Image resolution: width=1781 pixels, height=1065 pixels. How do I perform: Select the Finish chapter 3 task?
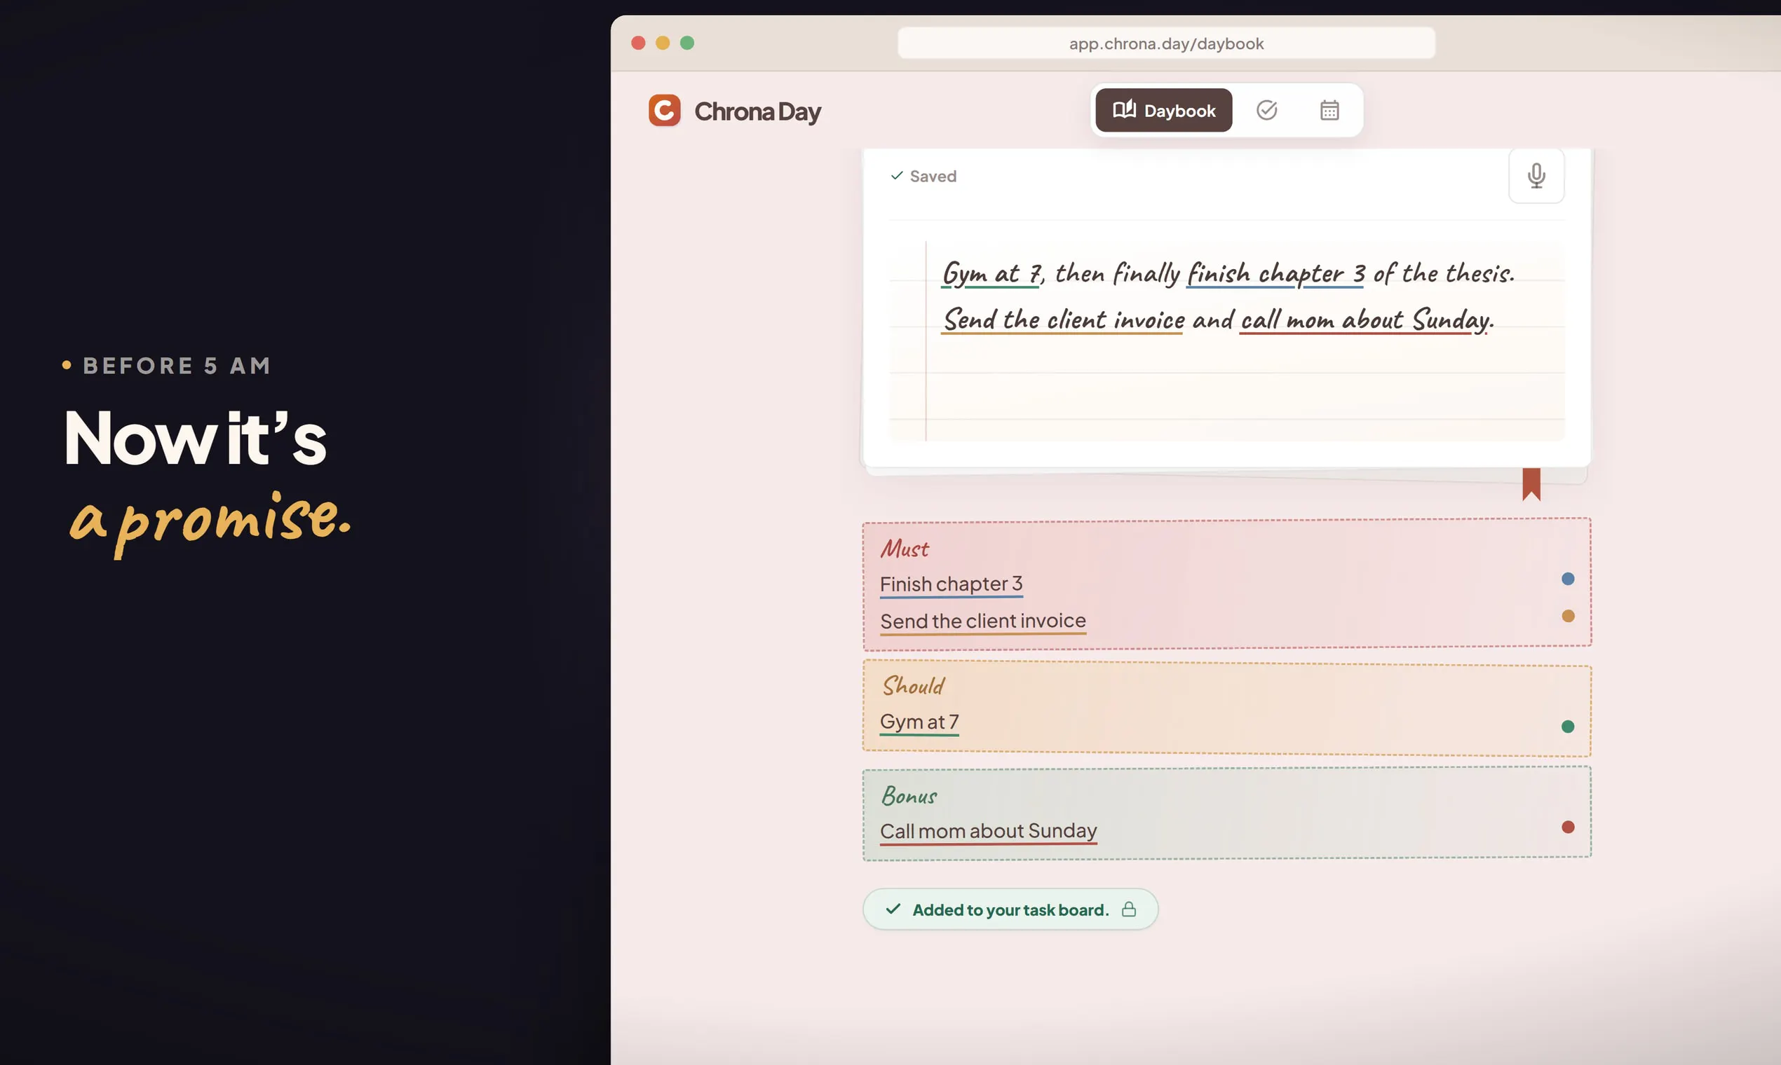click(951, 584)
